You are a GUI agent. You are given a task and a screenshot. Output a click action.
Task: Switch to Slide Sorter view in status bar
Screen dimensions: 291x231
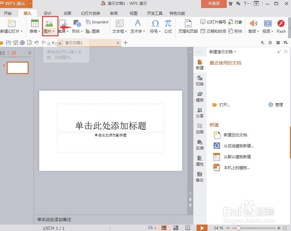pyautogui.click(x=176, y=228)
